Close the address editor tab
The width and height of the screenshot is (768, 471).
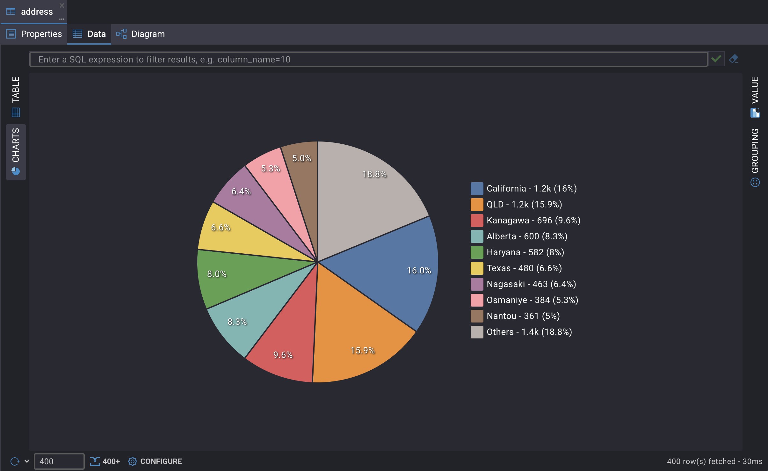(x=62, y=5)
